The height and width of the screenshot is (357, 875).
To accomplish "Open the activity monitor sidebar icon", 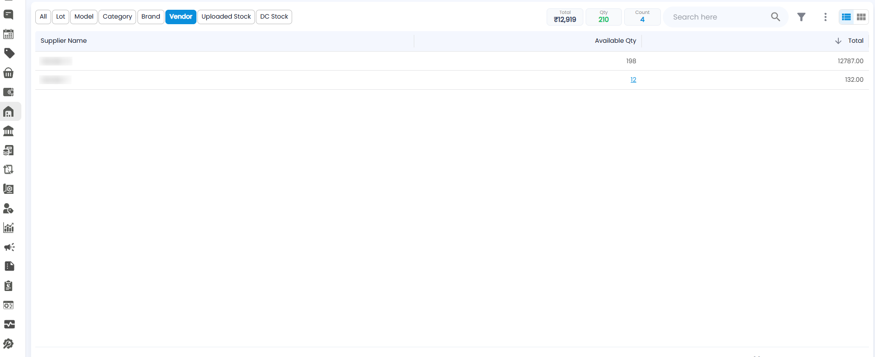I will point(9,324).
